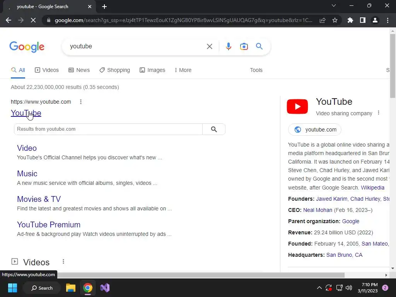
Task: Click the vertical page scrollbar thumb
Action: [x=393, y=66]
